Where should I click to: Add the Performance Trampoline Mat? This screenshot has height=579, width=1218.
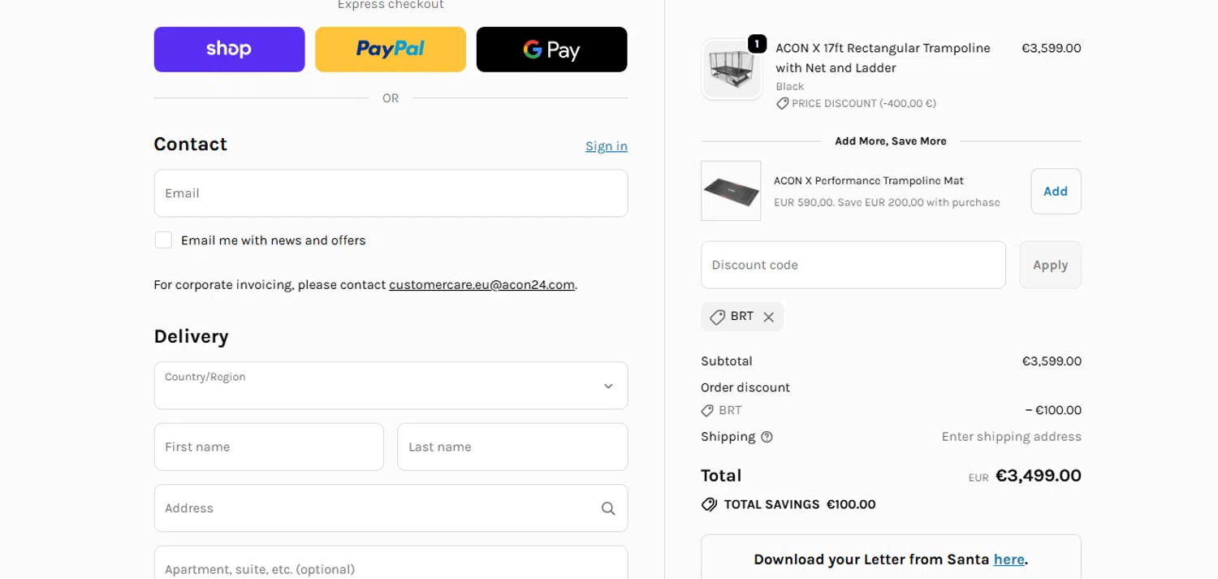point(1055,192)
